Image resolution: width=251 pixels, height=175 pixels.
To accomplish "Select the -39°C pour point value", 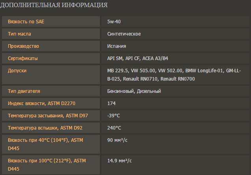I will coord(114,116).
